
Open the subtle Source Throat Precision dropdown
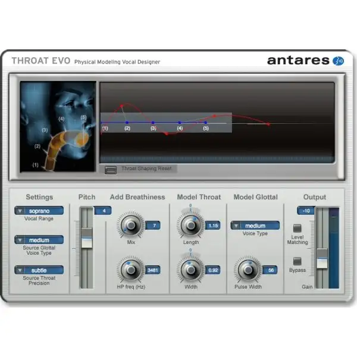(x=39, y=270)
